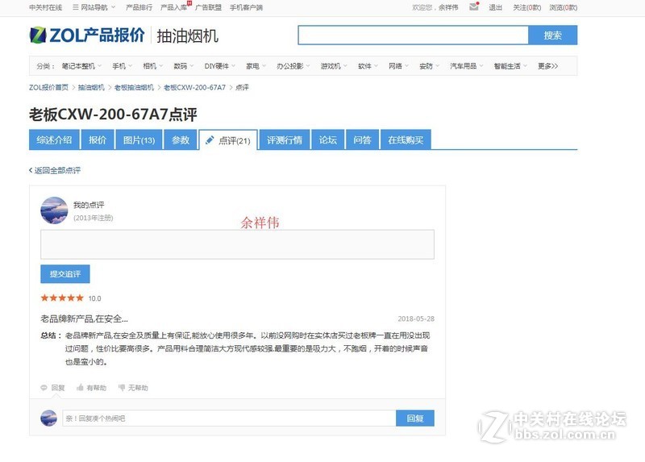The height and width of the screenshot is (462, 645).
Task: Click the blue 回复 submit button
Action: tap(415, 418)
